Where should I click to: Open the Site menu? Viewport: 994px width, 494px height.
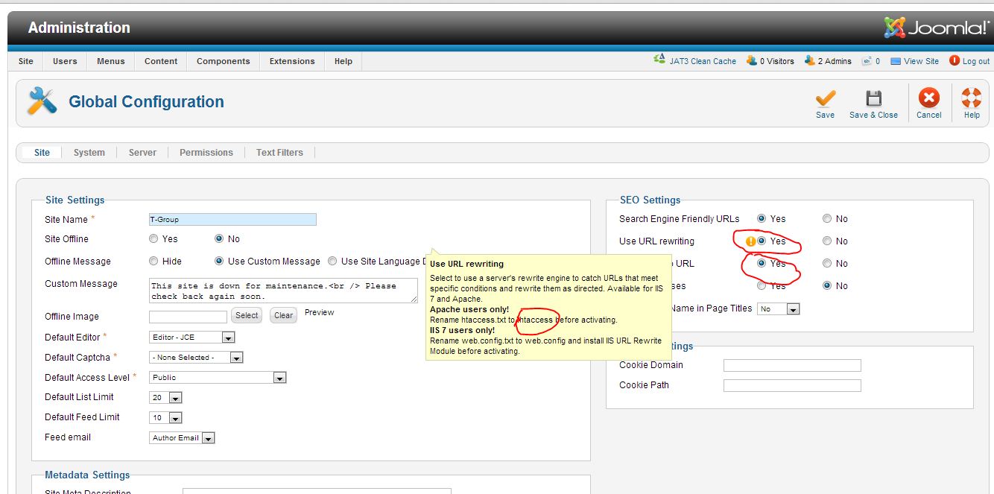click(26, 61)
